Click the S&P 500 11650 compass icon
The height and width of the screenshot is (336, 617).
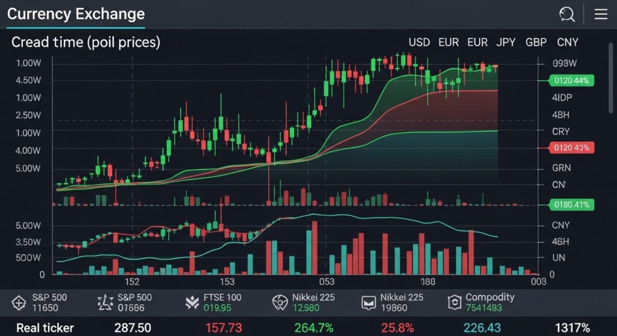click(x=19, y=303)
